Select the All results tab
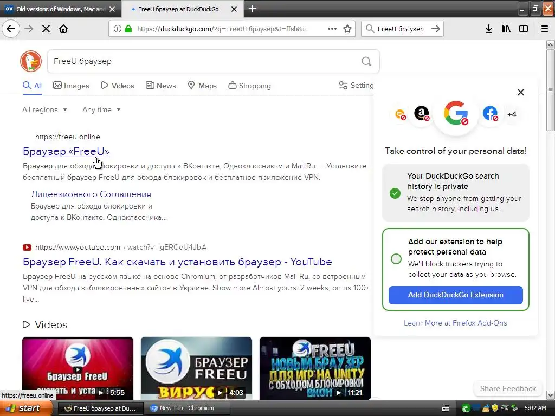 pos(32,85)
